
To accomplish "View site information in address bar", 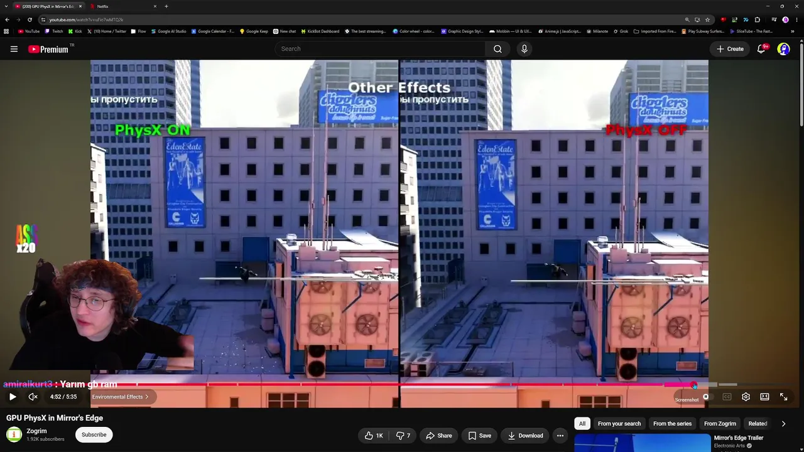I will pyautogui.click(x=43, y=19).
